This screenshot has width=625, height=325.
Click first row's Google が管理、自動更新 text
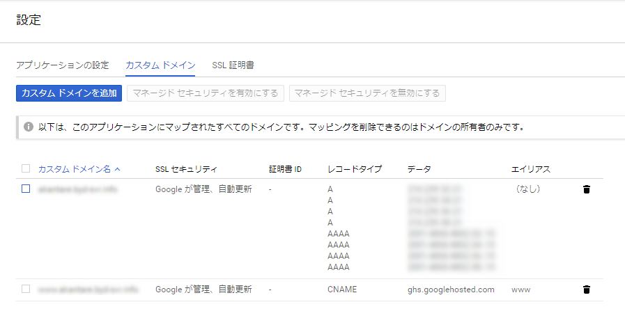pyautogui.click(x=203, y=189)
